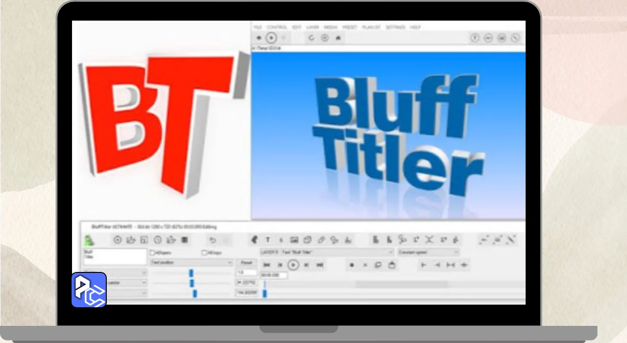Click the pencil sketch layer icon
The image size is (627, 343).
(321, 240)
